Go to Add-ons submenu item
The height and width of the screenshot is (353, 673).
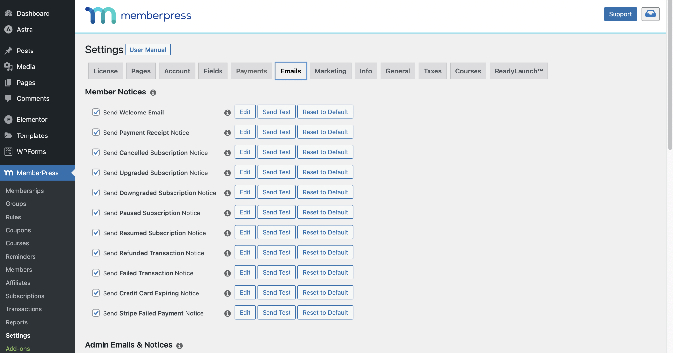18,348
